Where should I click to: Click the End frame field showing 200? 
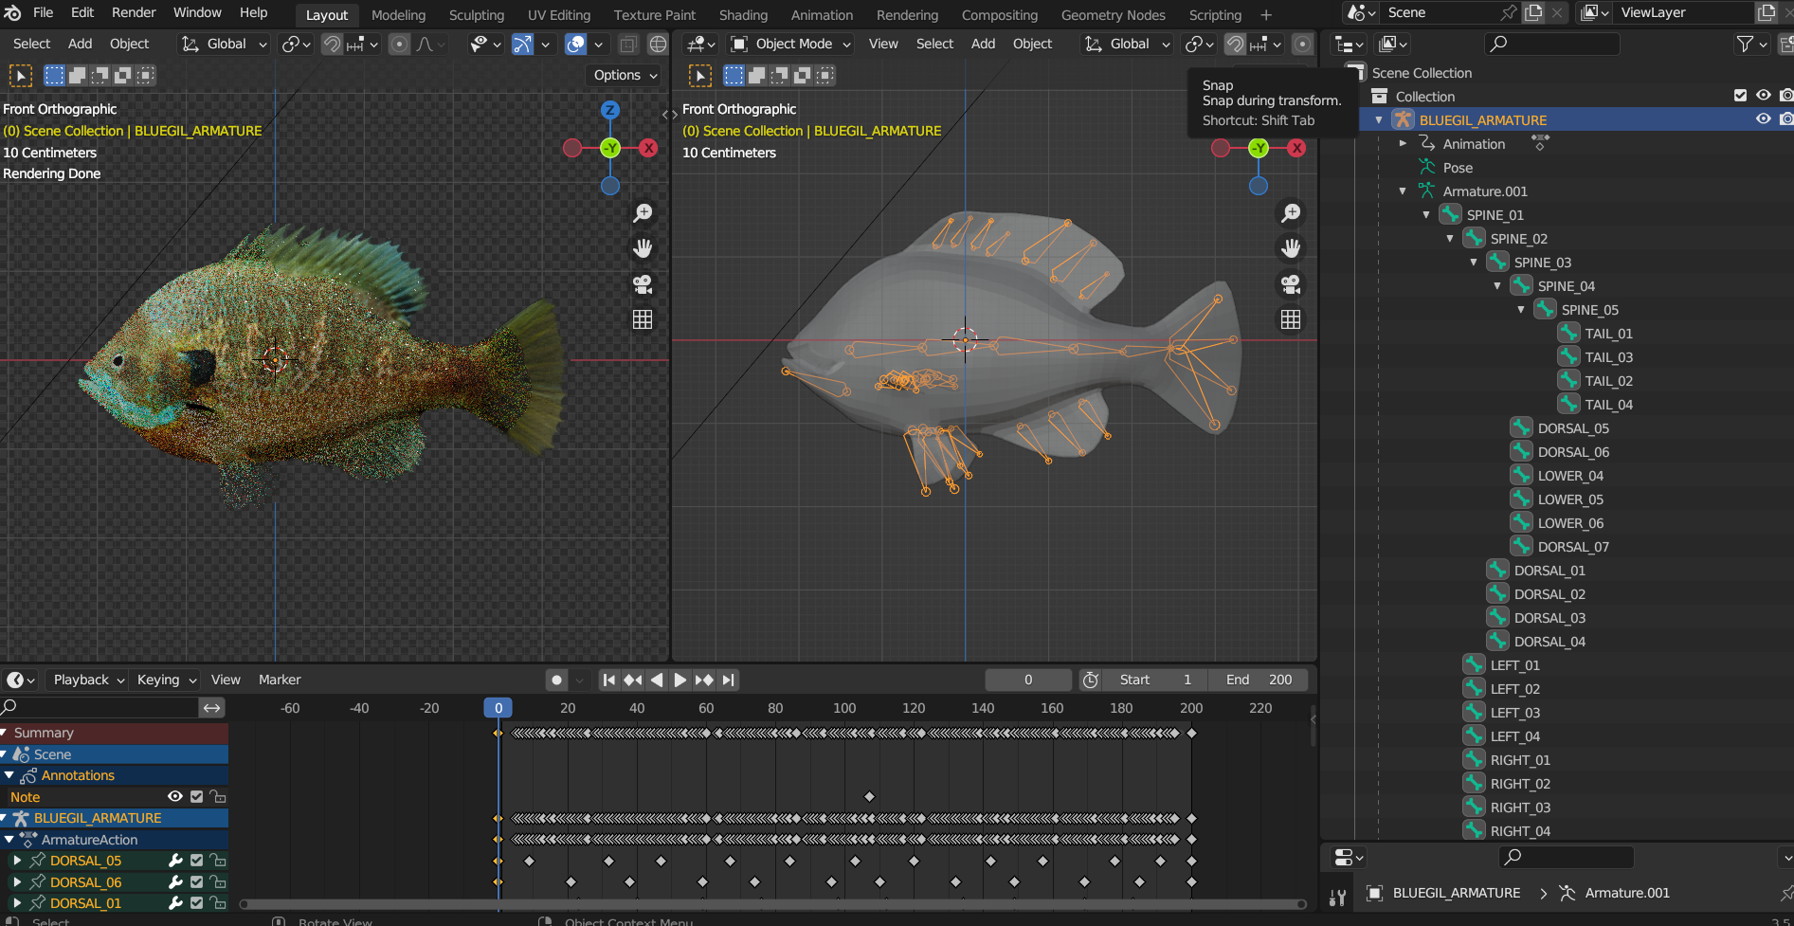[x=1259, y=680]
